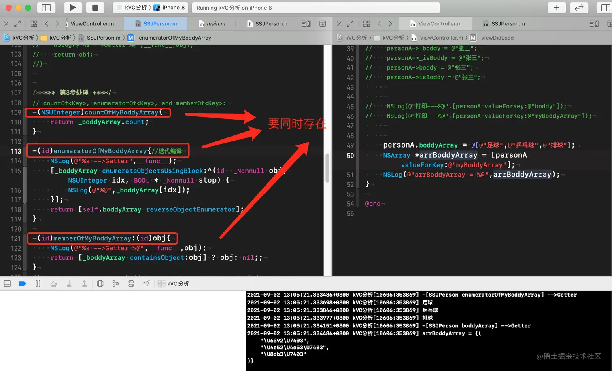Open debug view hierarchy
The image size is (612, 371).
coord(100,284)
